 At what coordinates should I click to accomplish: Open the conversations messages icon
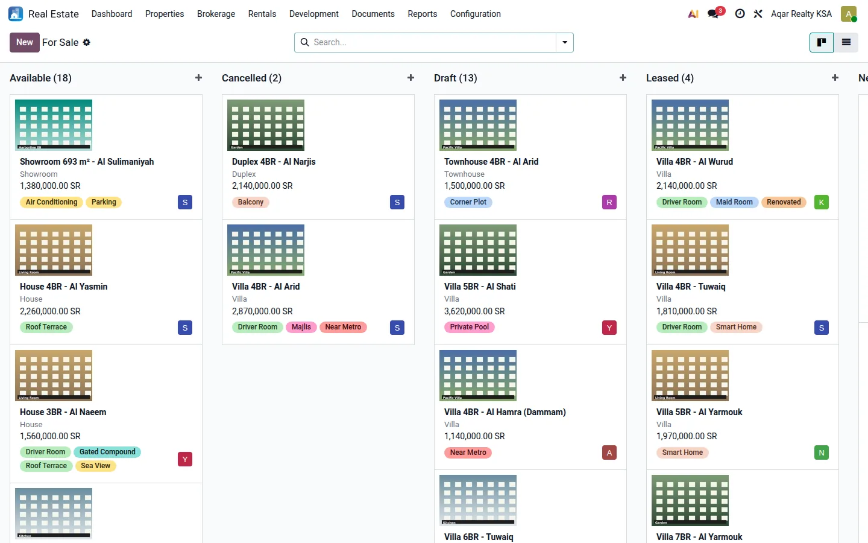714,14
